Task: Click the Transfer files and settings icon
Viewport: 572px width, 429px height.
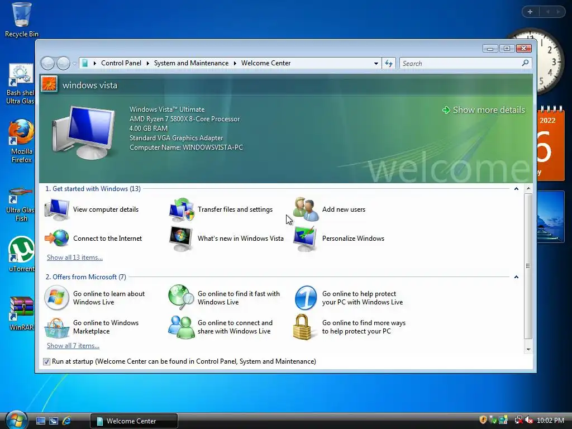Action: coord(182,210)
